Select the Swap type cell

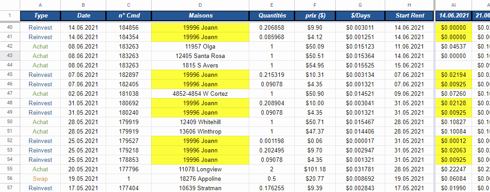pos(40,179)
